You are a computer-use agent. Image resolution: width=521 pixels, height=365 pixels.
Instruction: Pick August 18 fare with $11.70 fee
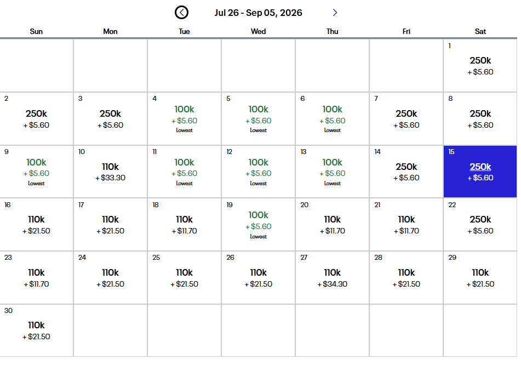[184, 224]
